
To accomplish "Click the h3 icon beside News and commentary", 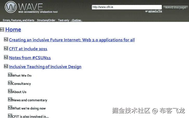I will pos(10,99).
